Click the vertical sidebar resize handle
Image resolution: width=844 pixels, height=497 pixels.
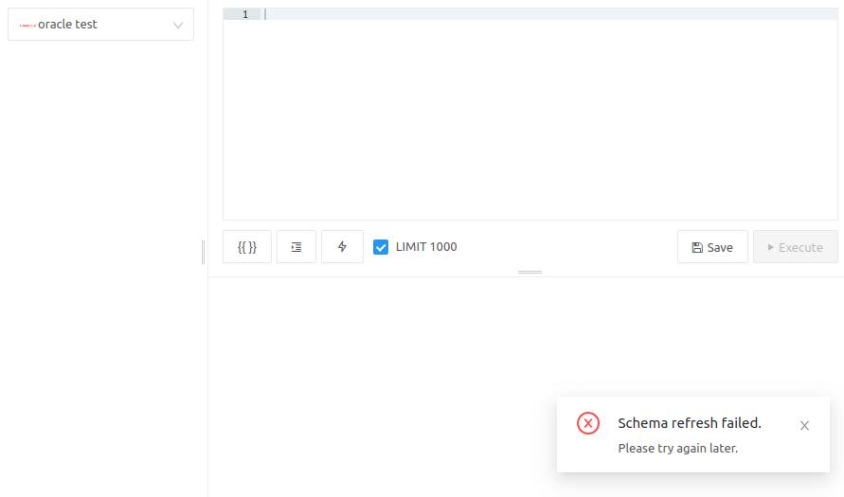click(x=203, y=252)
